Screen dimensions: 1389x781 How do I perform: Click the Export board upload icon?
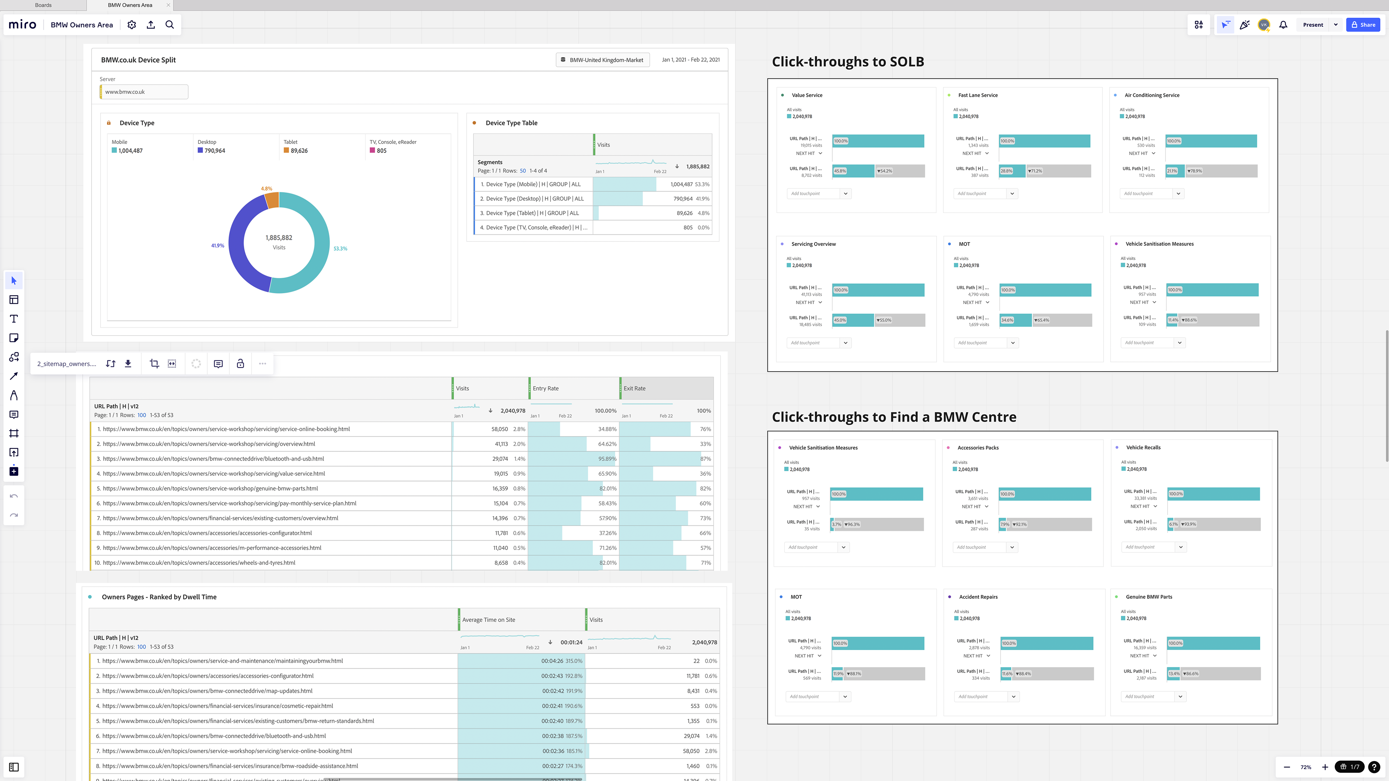point(151,25)
